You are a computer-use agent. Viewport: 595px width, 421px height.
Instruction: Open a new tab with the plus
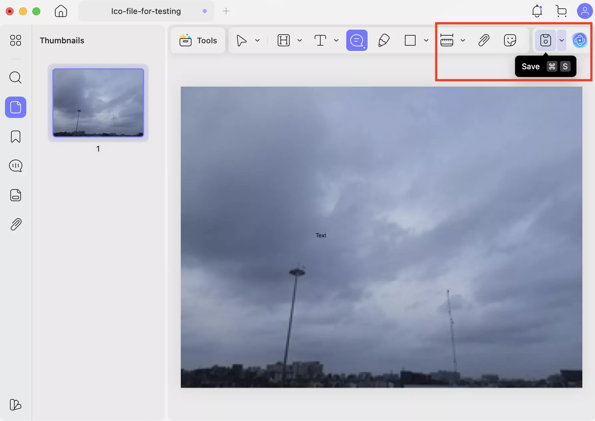[226, 11]
